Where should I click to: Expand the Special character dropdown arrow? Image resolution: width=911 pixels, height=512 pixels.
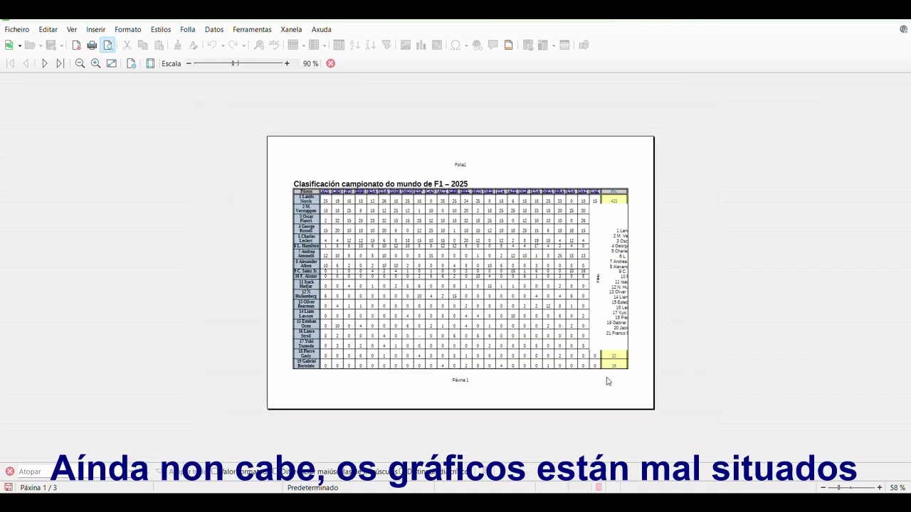(466, 46)
